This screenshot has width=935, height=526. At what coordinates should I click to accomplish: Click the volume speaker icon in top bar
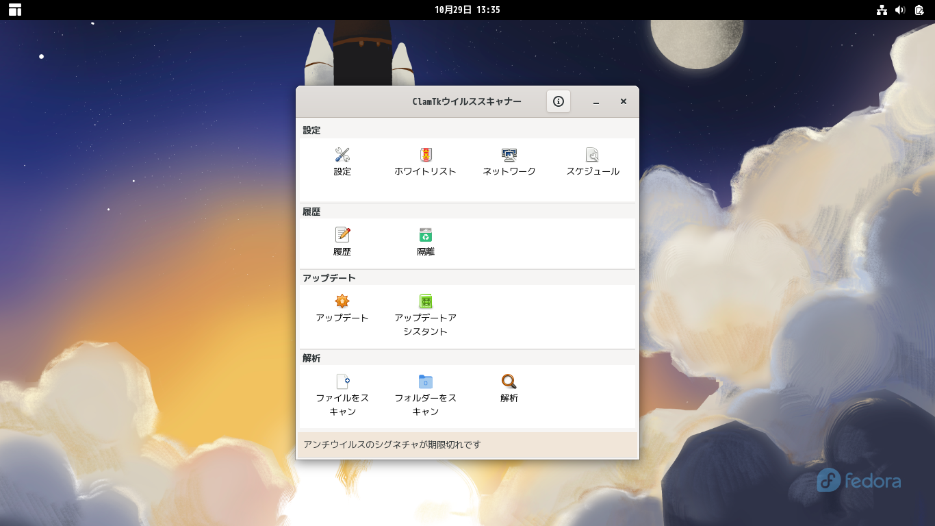(x=900, y=10)
